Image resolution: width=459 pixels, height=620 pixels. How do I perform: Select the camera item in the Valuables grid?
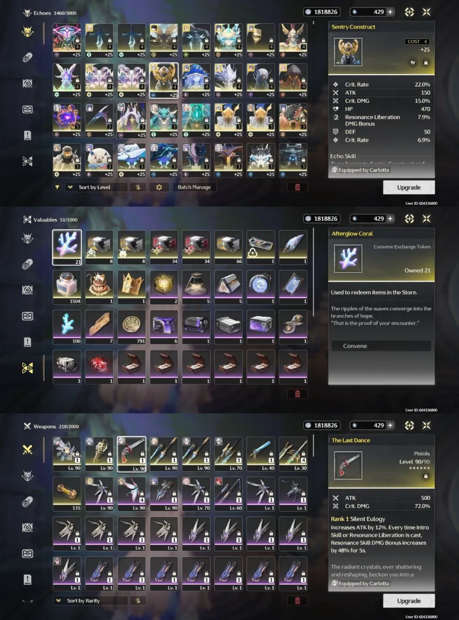pyautogui.click(x=67, y=367)
